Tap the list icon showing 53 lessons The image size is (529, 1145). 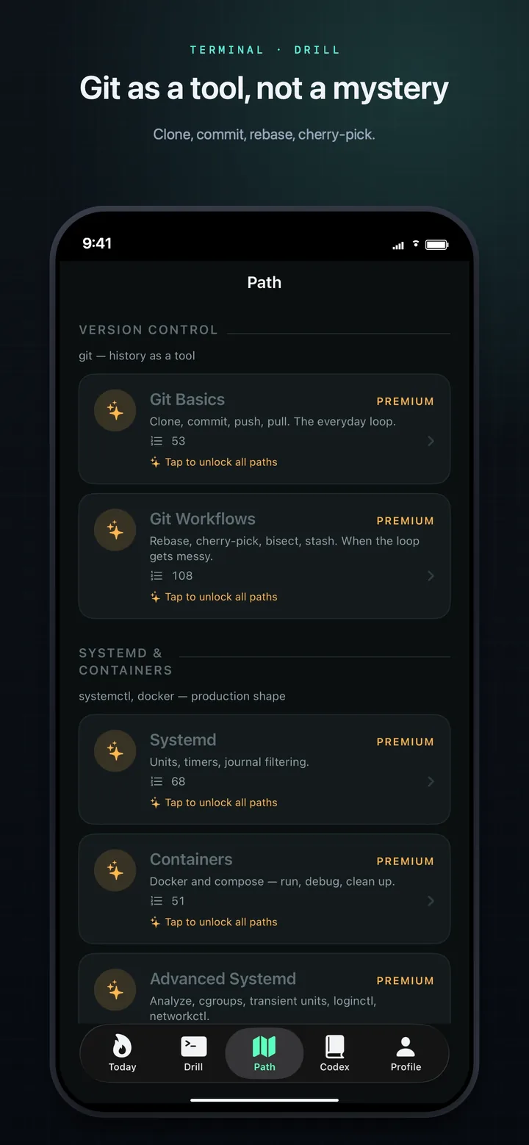pos(155,440)
